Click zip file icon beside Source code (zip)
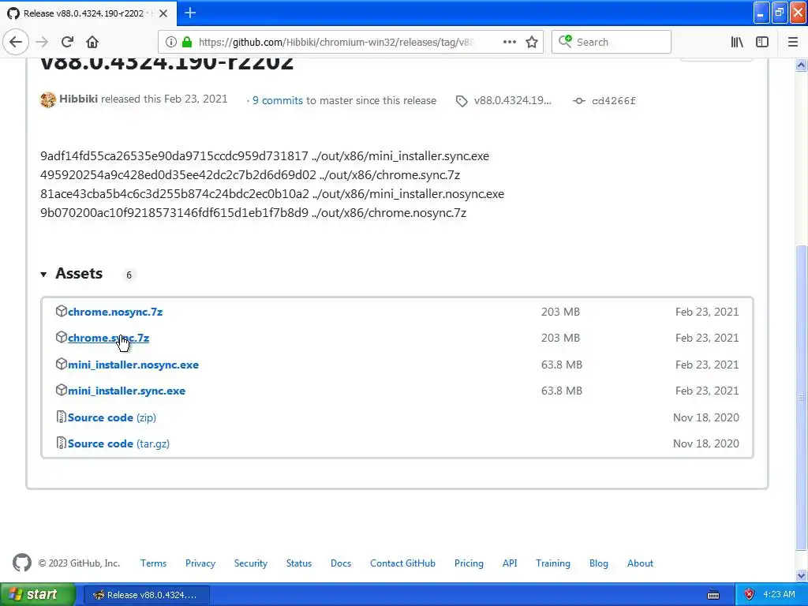The image size is (808, 606). point(62,417)
